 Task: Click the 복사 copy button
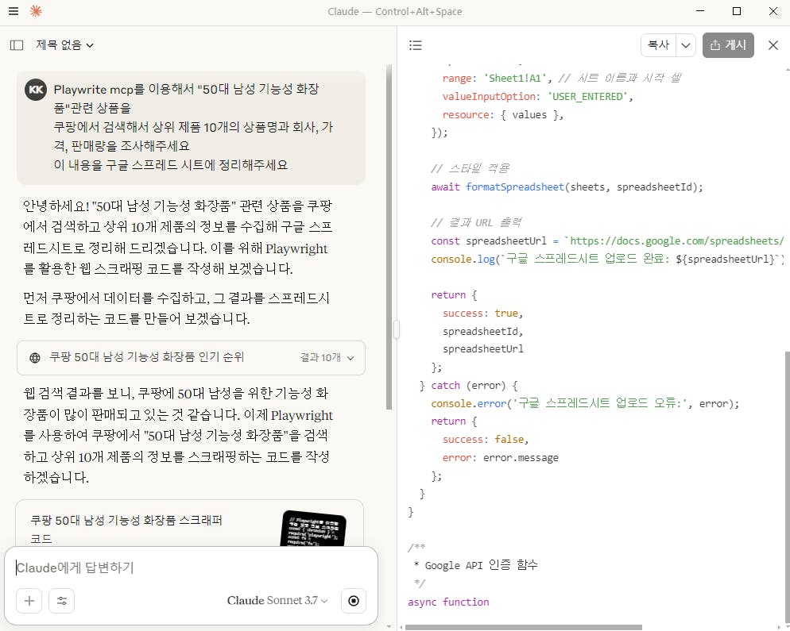pos(658,45)
